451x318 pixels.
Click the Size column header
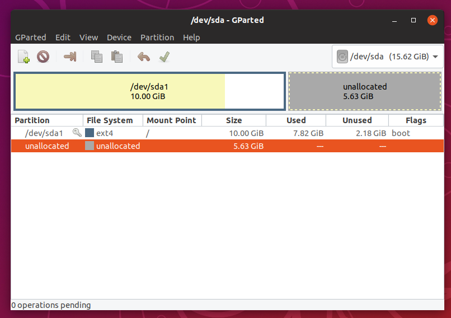pos(233,120)
